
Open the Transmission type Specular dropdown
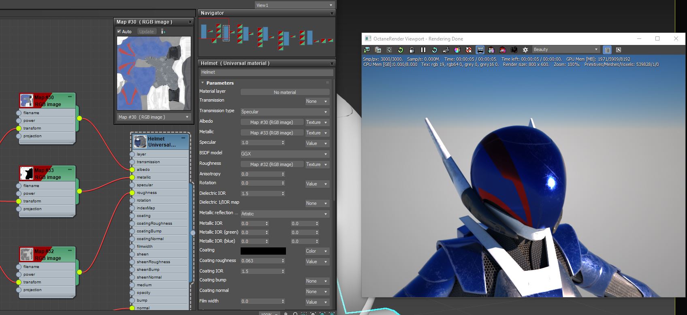(x=285, y=112)
